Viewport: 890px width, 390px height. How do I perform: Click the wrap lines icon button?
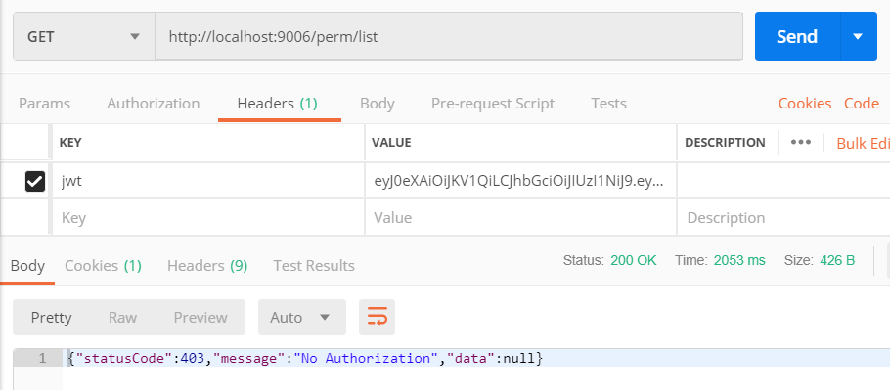pyautogui.click(x=377, y=317)
